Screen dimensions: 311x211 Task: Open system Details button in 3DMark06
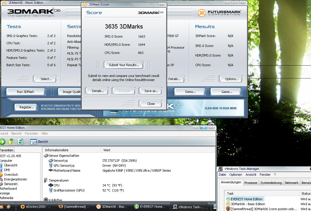tap(176, 79)
